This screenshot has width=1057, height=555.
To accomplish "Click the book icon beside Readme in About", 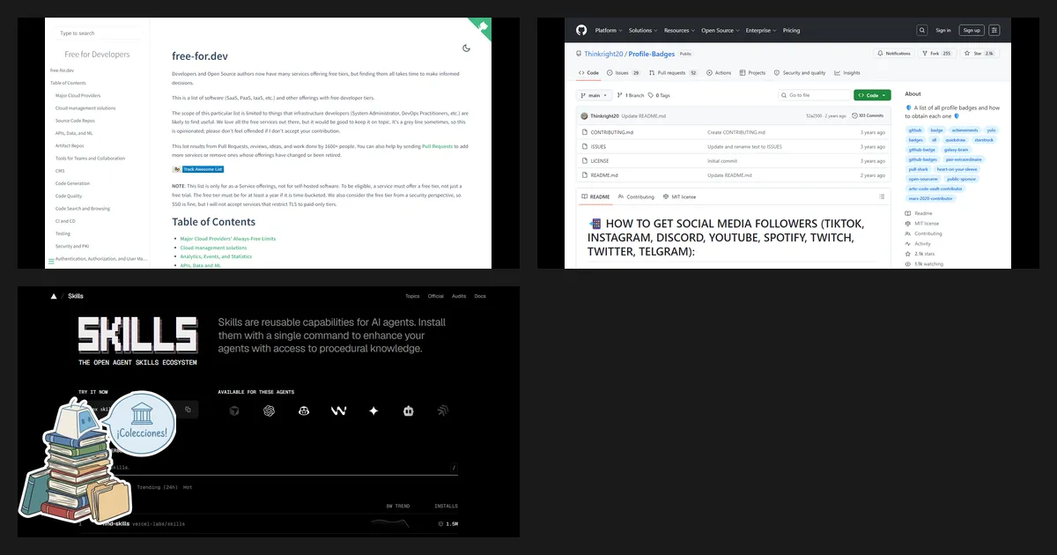I will coord(908,213).
